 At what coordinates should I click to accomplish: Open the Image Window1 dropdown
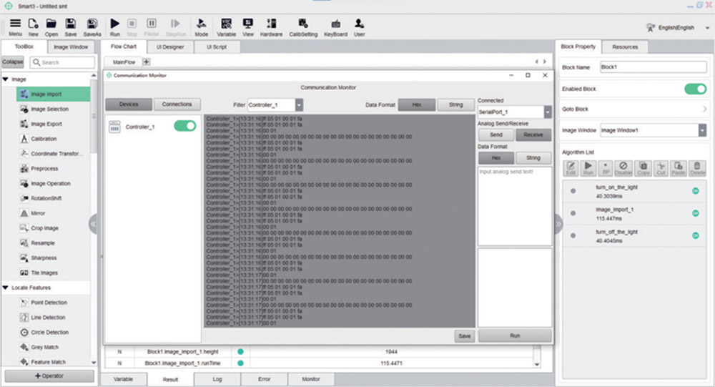pos(702,130)
